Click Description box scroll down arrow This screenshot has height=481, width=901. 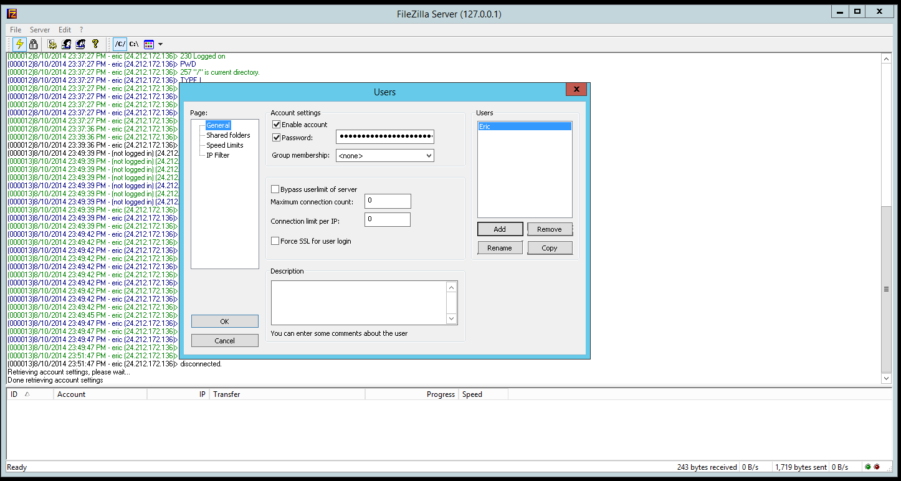(x=452, y=318)
